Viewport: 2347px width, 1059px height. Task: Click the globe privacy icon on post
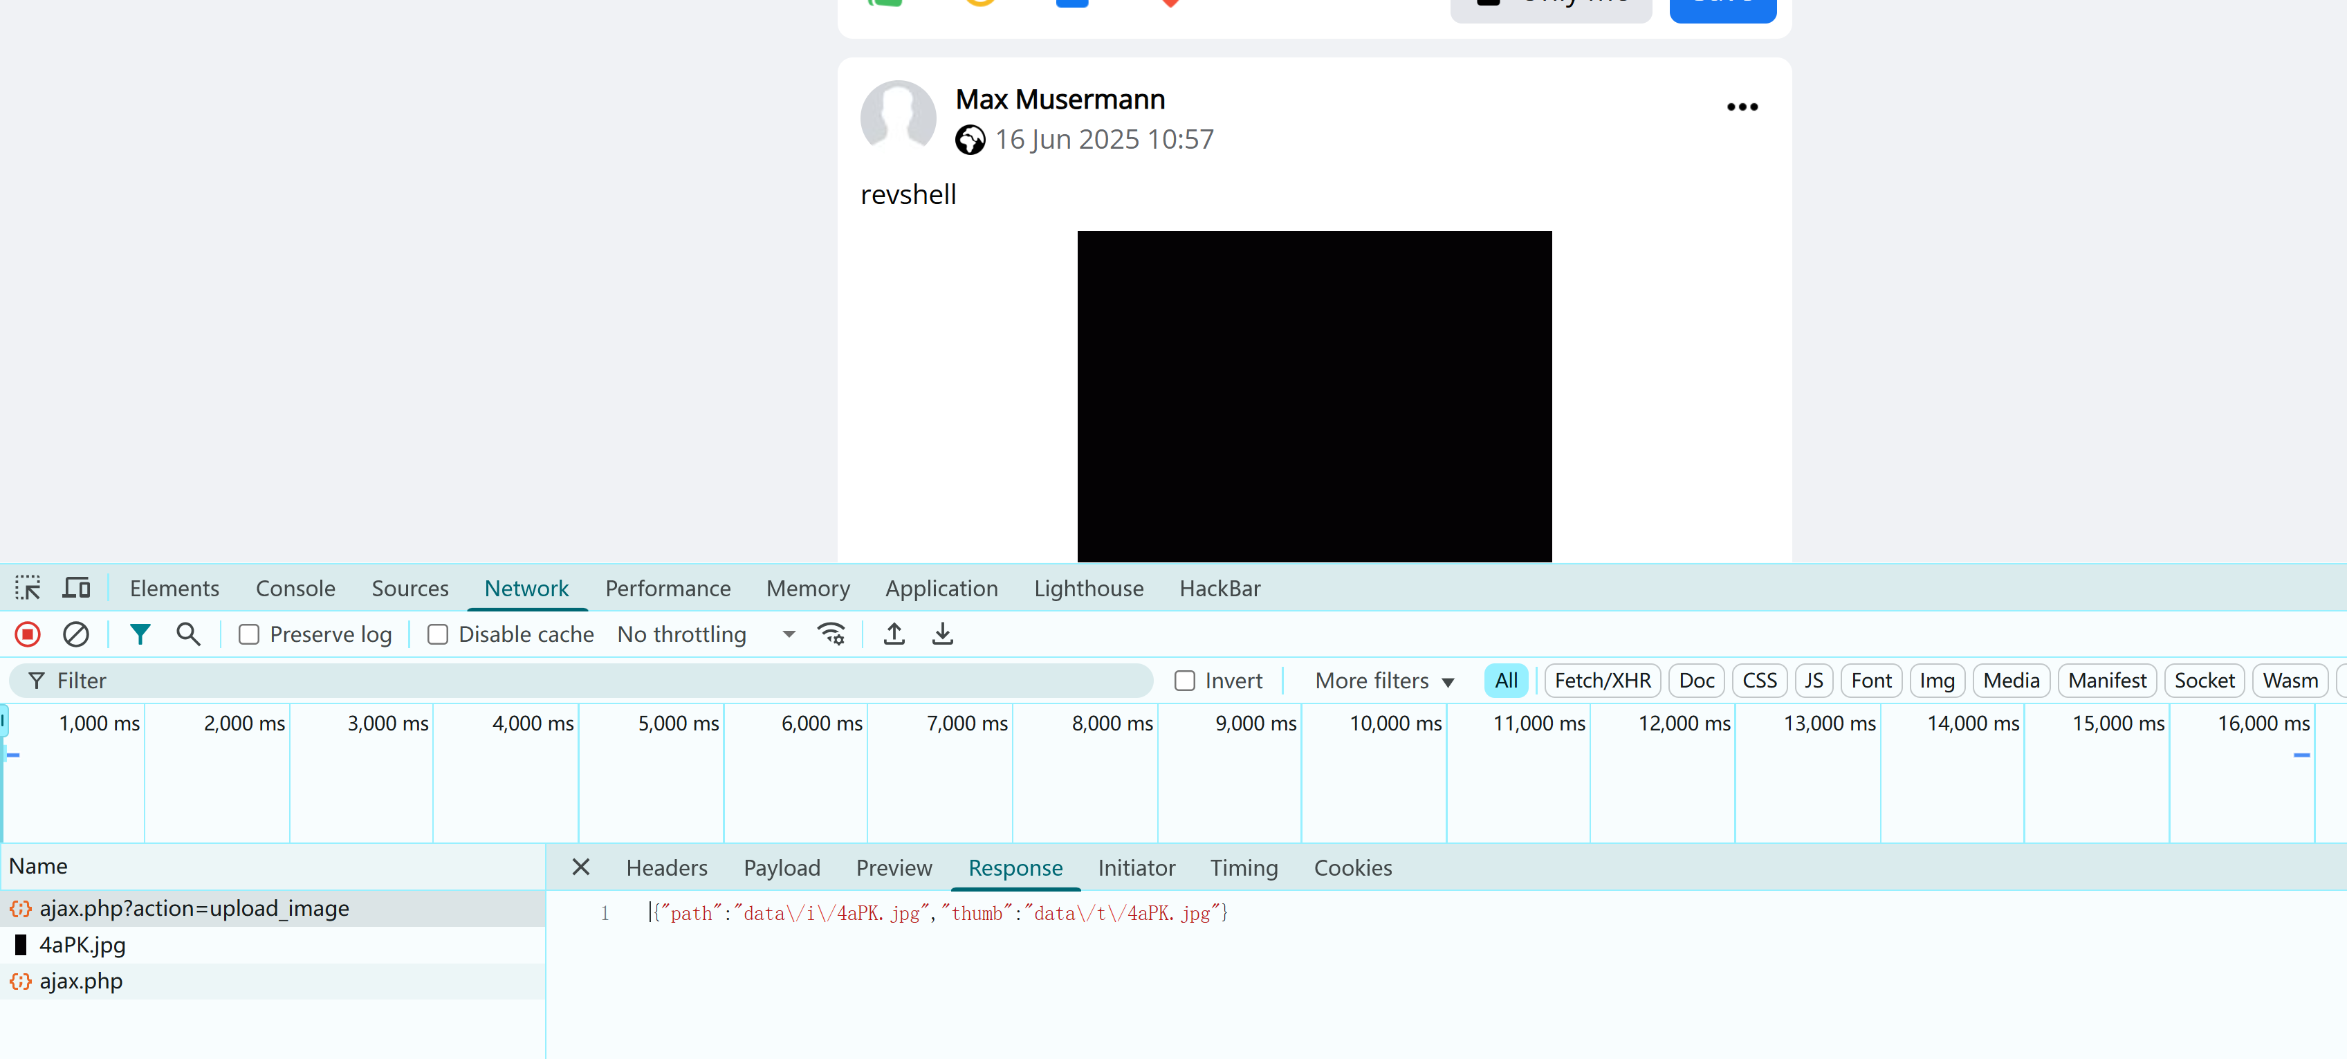click(970, 140)
